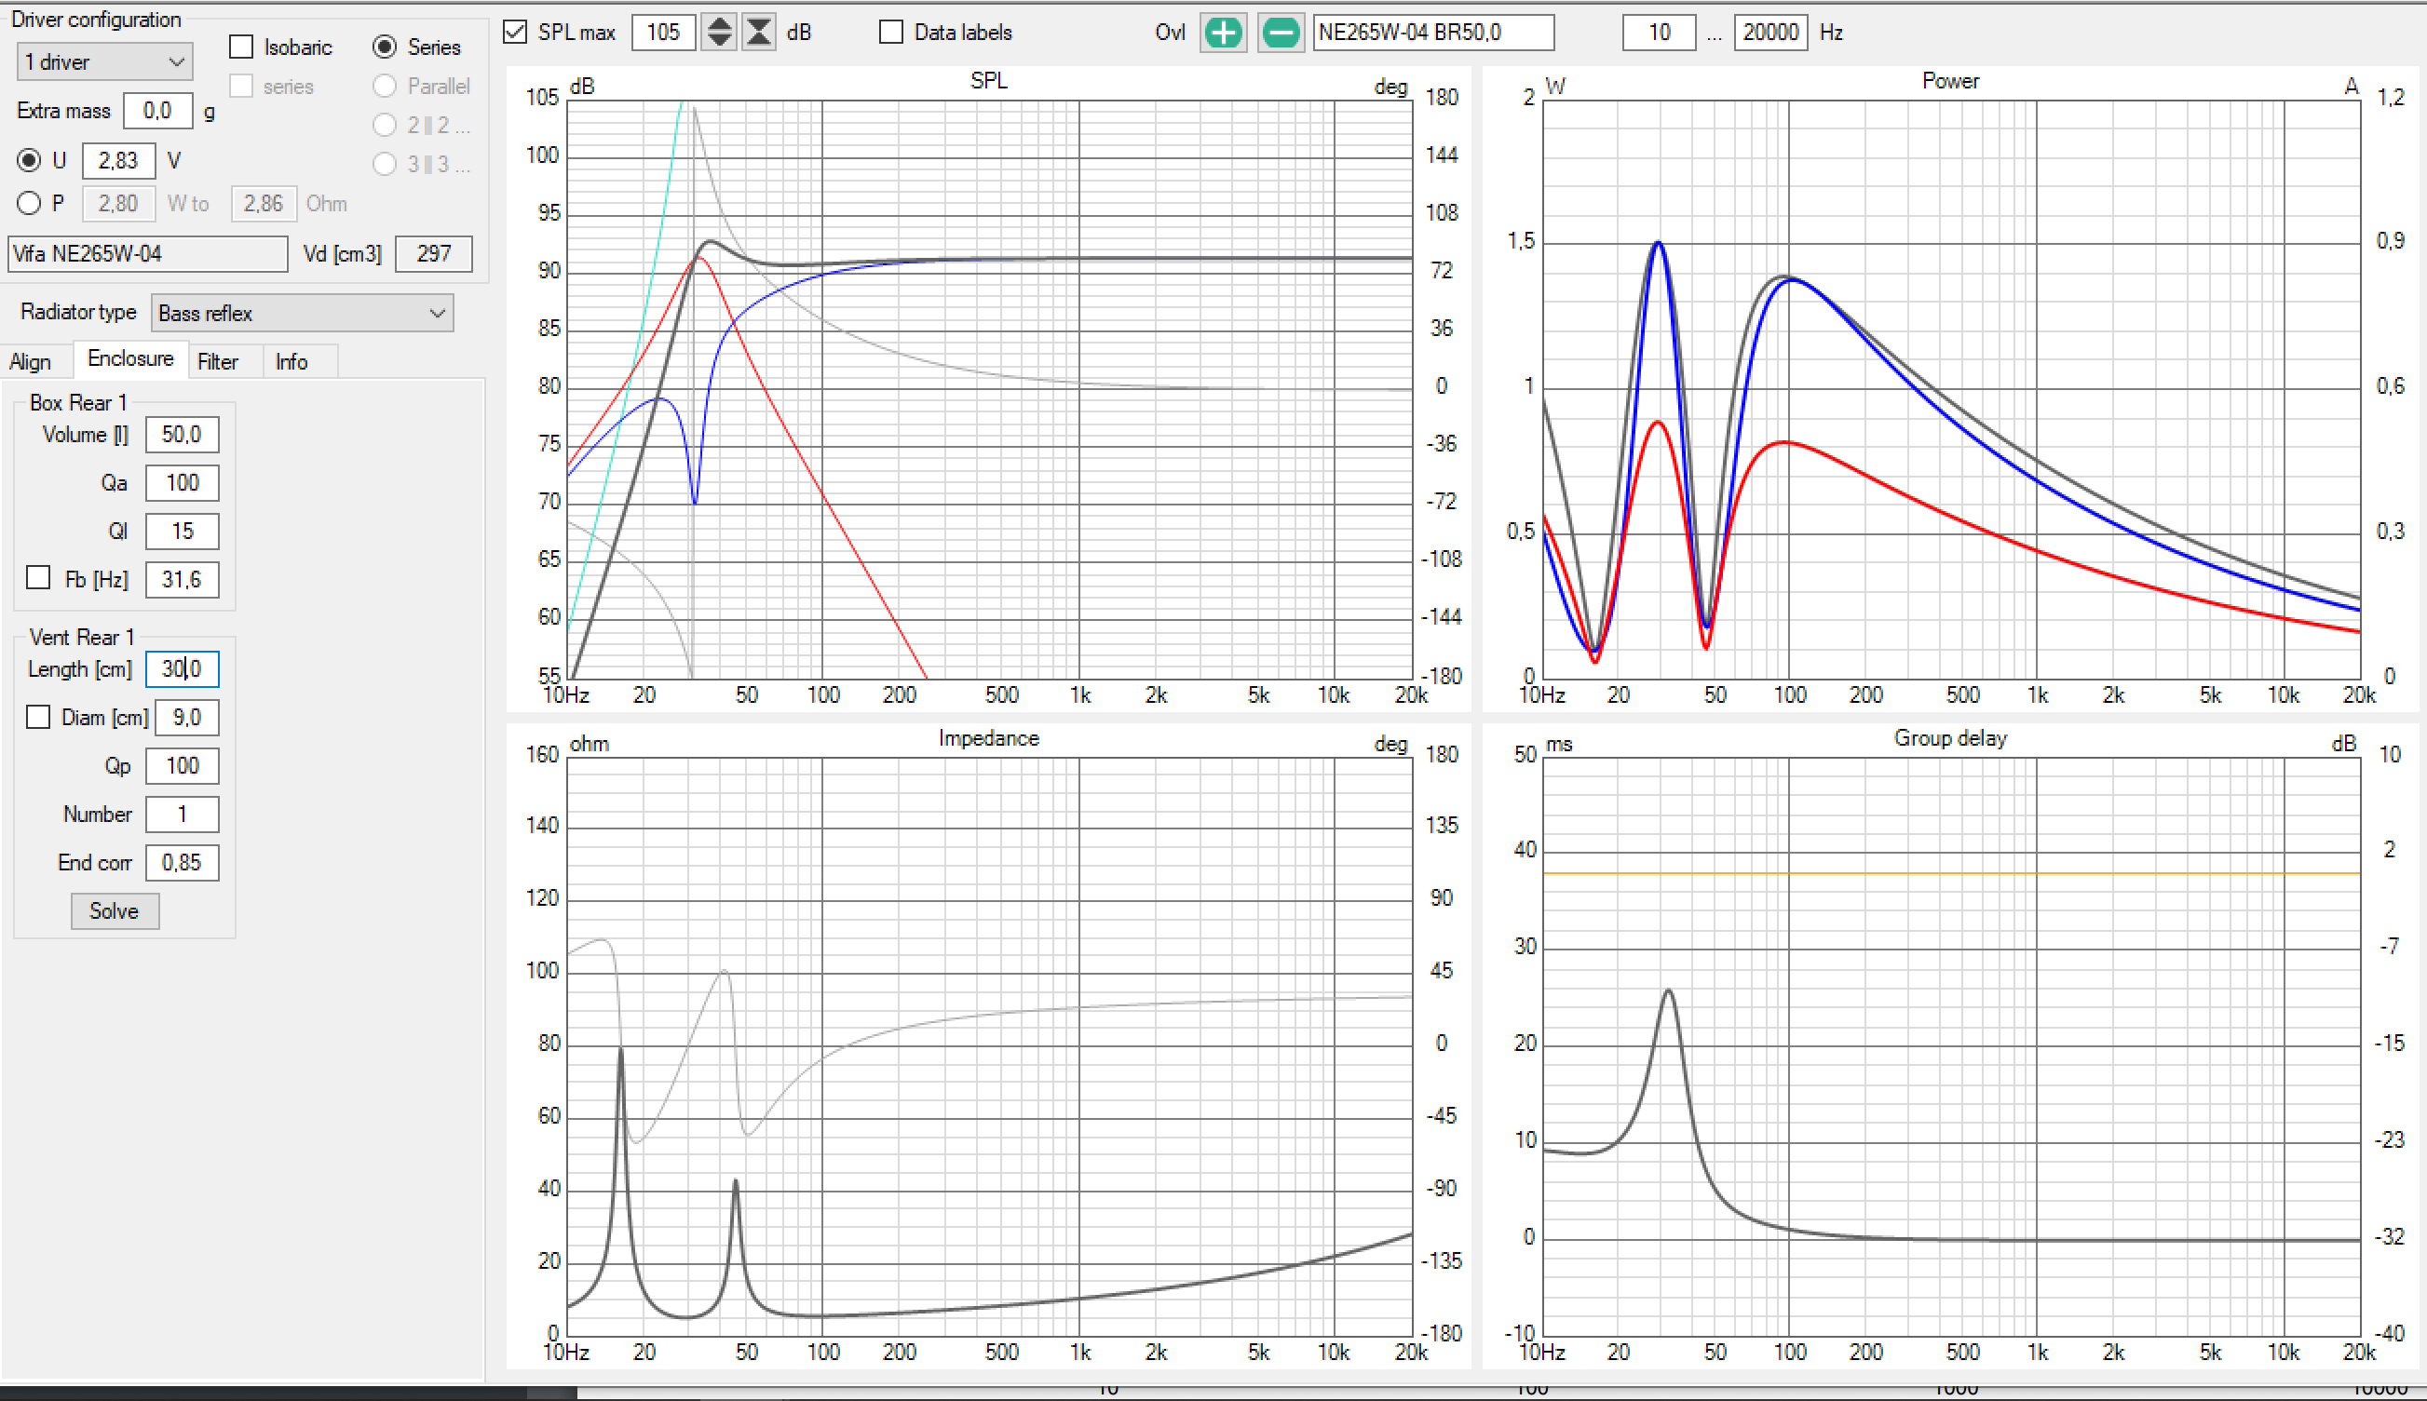The width and height of the screenshot is (2427, 1401).
Task: Check the Isobaric checkbox
Action: (x=241, y=47)
